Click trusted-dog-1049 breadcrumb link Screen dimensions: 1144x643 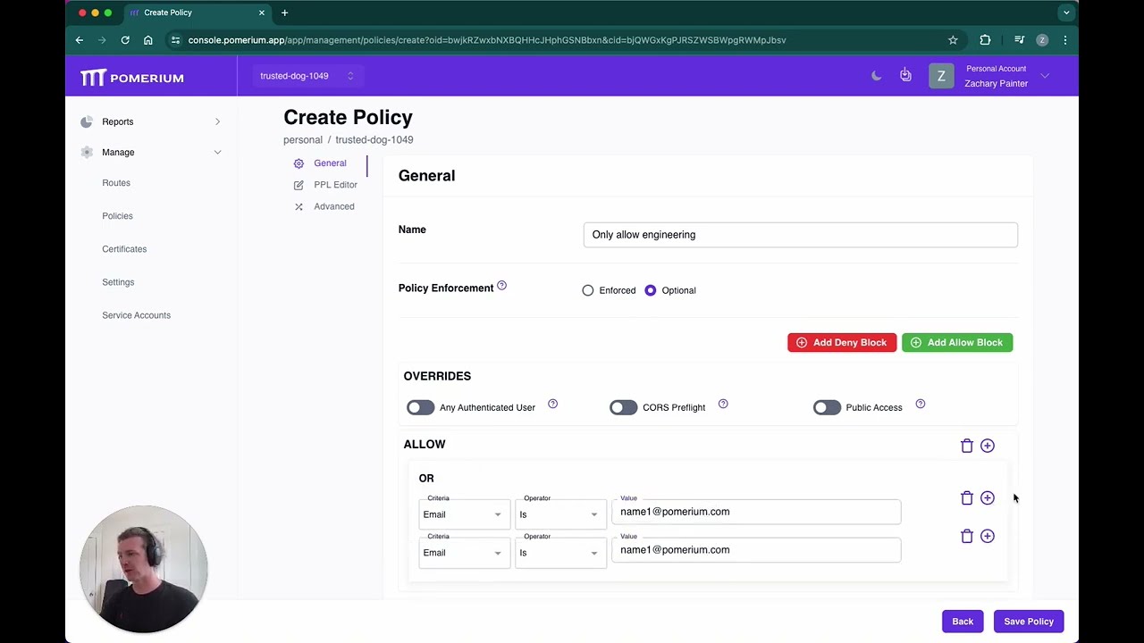click(x=374, y=140)
